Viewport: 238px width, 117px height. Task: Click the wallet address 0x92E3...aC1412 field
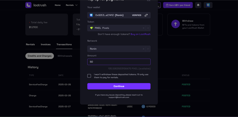[x=119, y=15]
